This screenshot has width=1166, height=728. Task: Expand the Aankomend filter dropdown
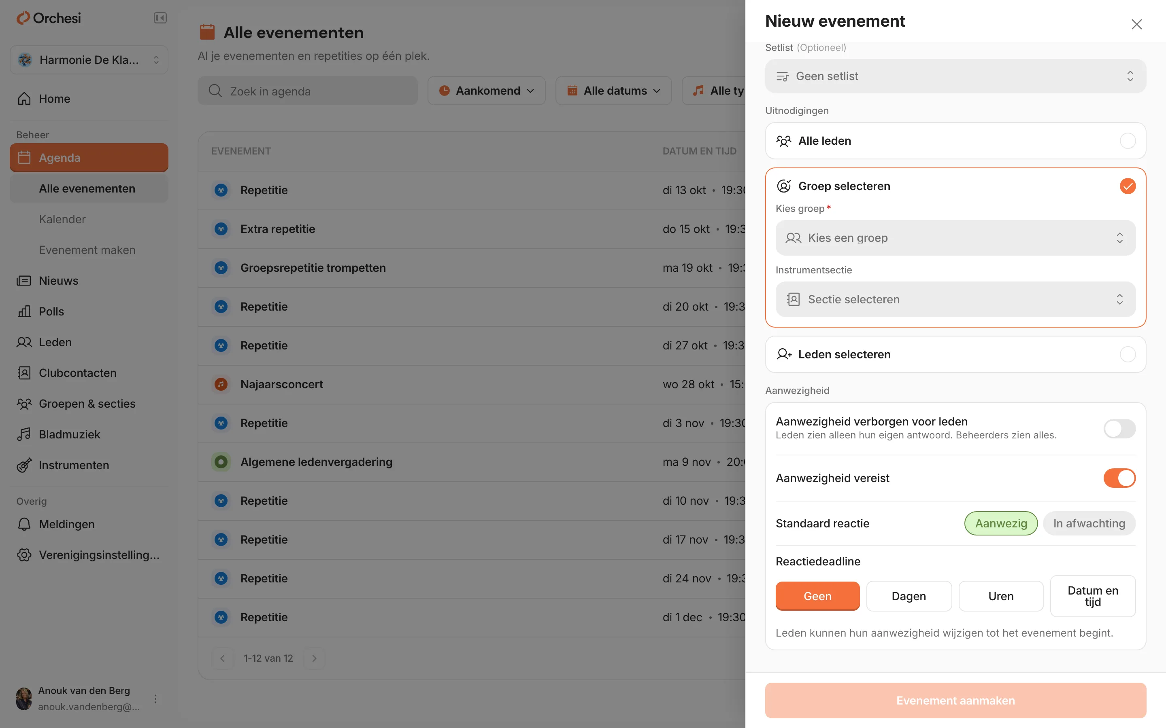point(486,91)
